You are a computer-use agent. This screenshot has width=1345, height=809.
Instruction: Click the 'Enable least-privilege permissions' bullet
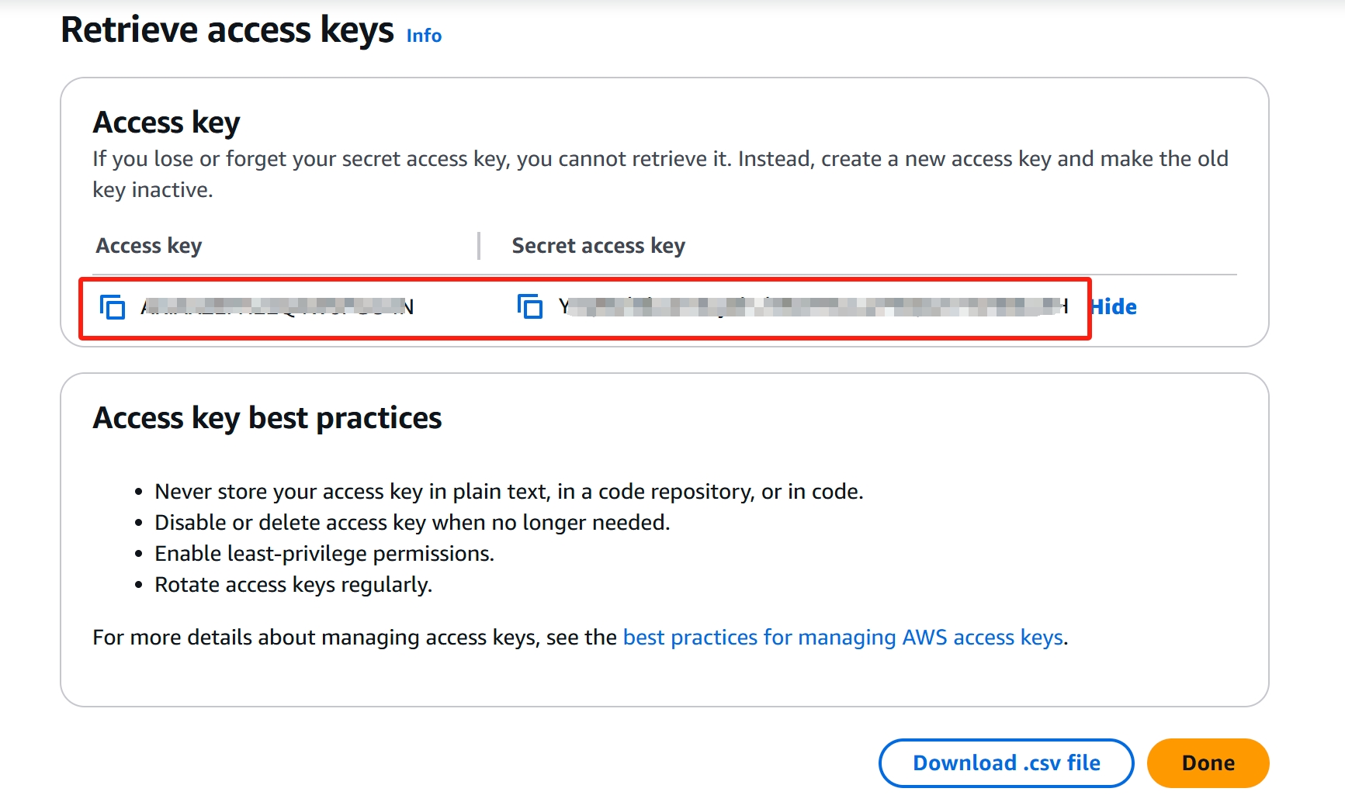point(324,554)
